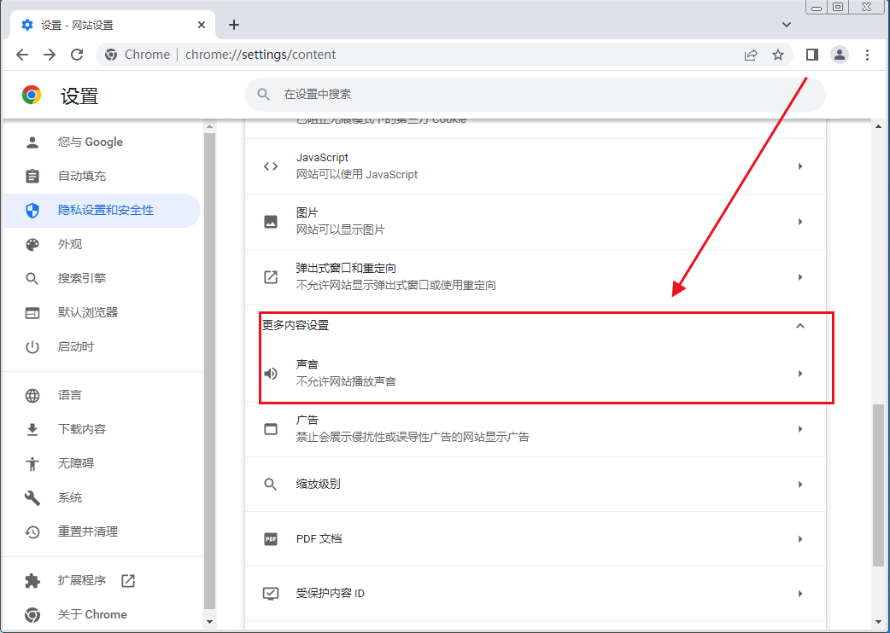Click the 缩放级别 magnifier icon
This screenshot has height=633, width=890.
pyautogui.click(x=271, y=485)
